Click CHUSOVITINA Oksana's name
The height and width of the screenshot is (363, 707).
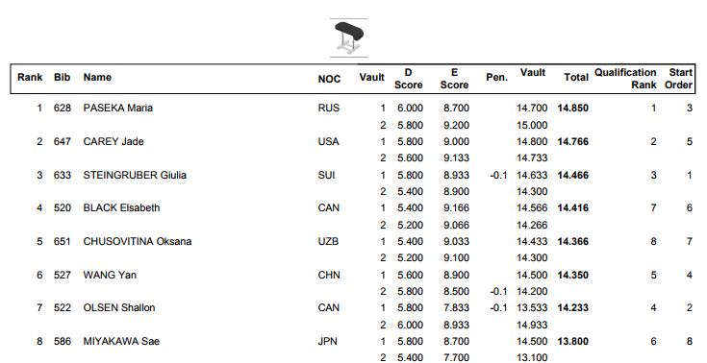pos(137,241)
